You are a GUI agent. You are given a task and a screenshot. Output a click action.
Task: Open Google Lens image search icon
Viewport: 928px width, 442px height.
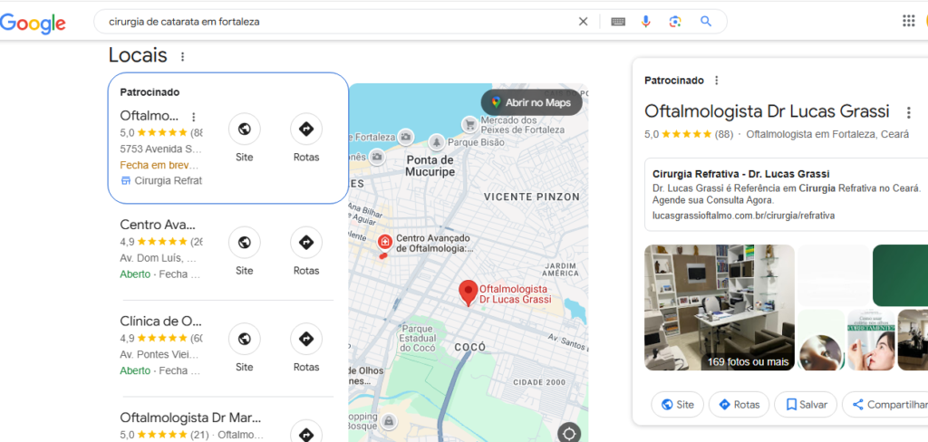(675, 22)
